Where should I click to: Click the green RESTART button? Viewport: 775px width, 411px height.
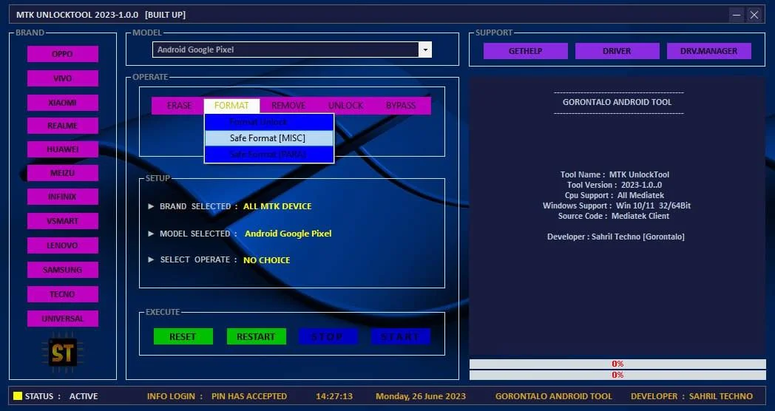point(256,336)
